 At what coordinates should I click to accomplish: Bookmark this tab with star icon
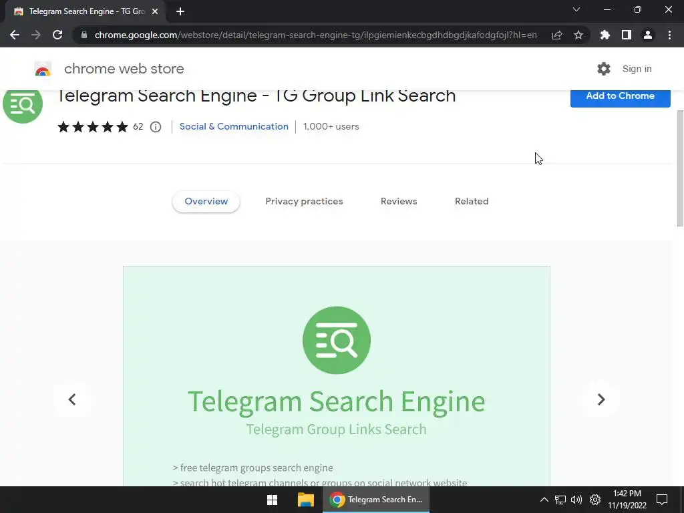(578, 35)
